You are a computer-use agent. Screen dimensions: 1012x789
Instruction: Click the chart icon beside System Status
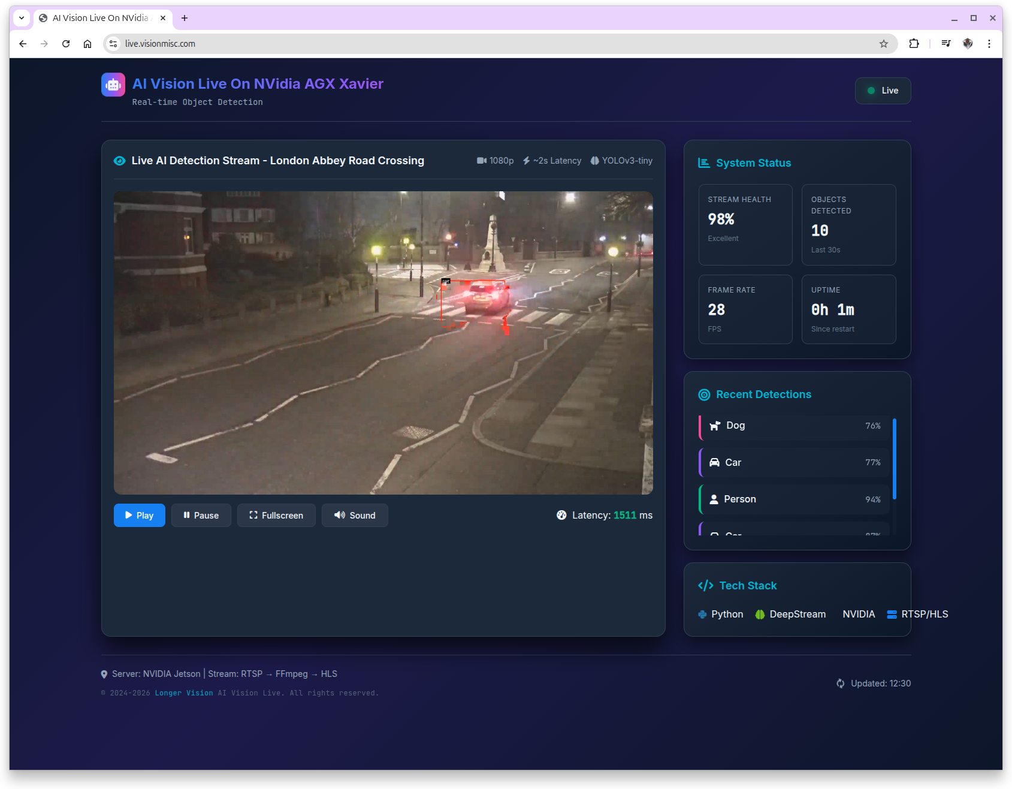pos(705,162)
